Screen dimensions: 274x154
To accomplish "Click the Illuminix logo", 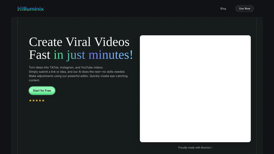I will click(x=31, y=9).
